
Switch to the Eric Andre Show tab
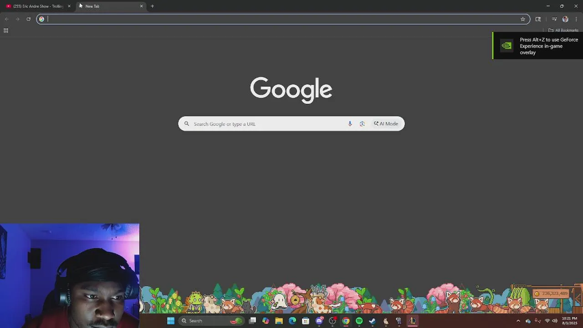tap(38, 6)
